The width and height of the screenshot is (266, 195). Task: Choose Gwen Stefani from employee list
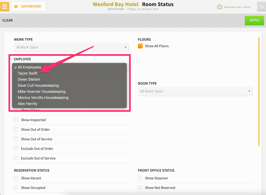(x=69, y=79)
